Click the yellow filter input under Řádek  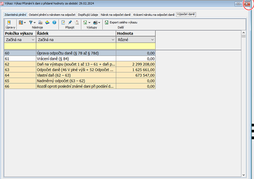(x=76, y=46)
